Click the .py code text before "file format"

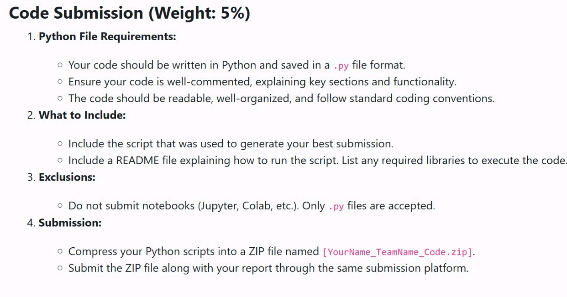[x=341, y=66]
